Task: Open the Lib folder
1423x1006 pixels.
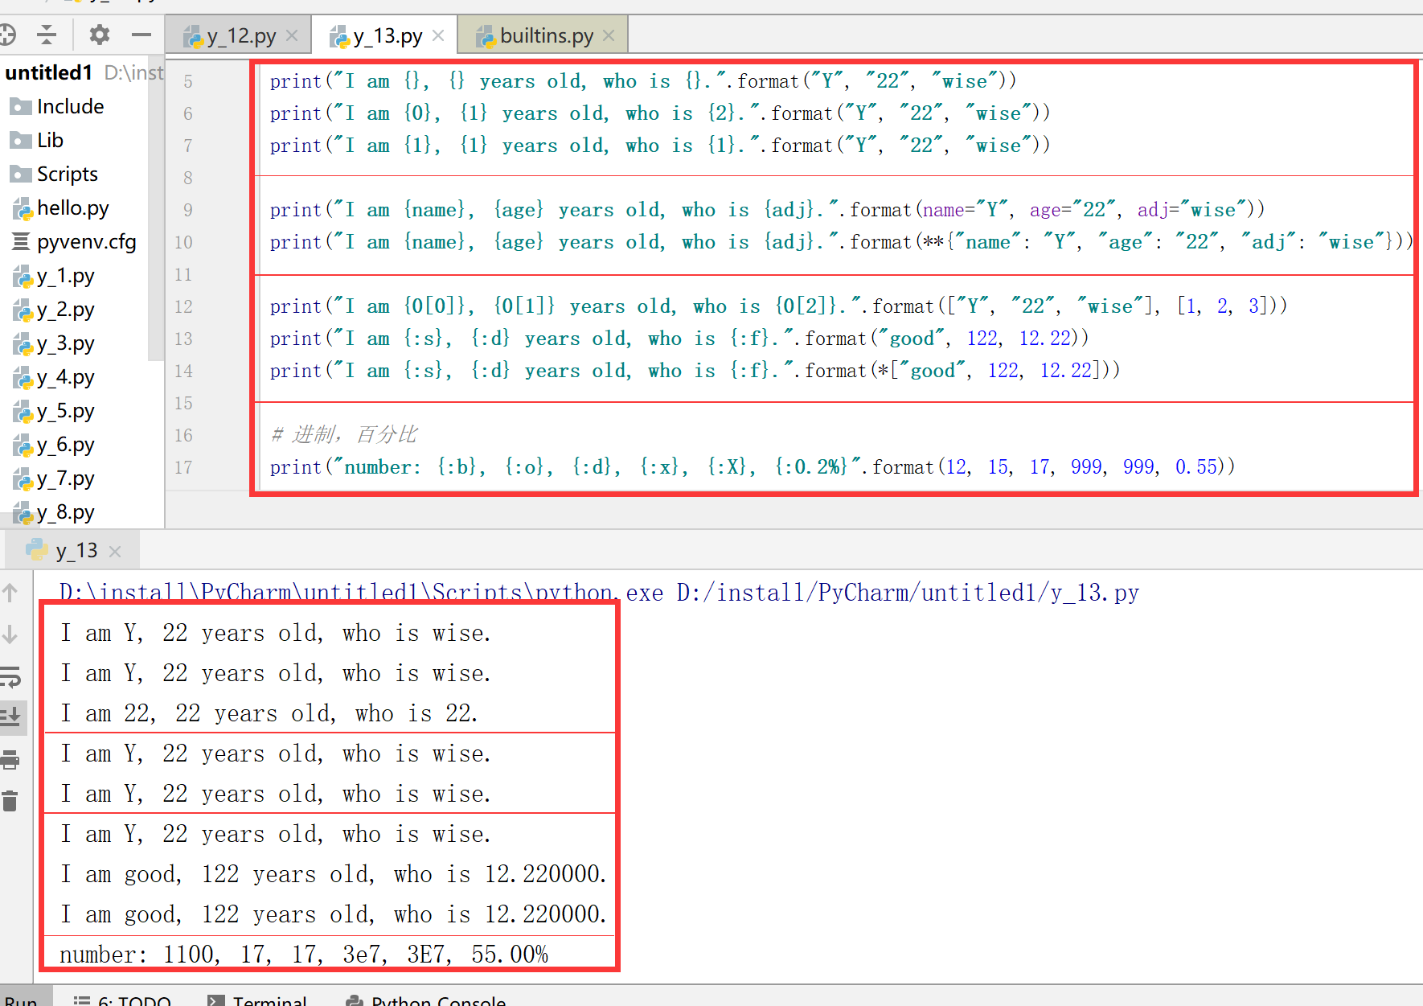Action: [37, 141]
